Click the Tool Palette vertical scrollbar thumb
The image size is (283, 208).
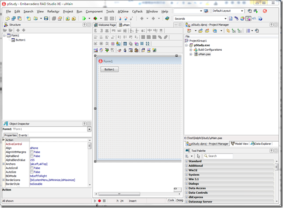(x=277, y=167)
